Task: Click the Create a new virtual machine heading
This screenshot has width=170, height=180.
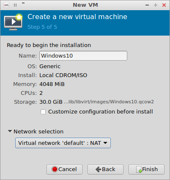Action: tap(77, 17)
